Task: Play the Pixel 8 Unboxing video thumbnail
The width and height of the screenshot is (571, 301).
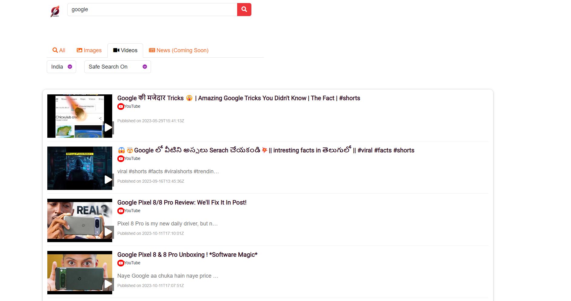Action: click(x=80, y=272)
